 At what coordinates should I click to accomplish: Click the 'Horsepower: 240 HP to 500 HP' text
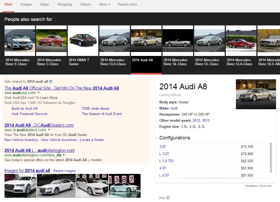coord(184,114)
